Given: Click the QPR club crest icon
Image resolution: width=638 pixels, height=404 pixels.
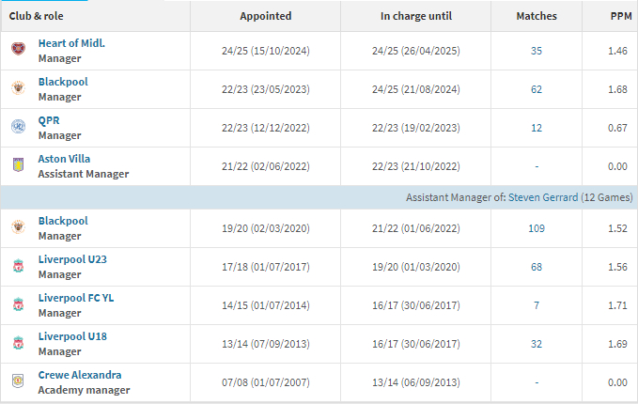Looking at the screenshot, I should point(18,127).
